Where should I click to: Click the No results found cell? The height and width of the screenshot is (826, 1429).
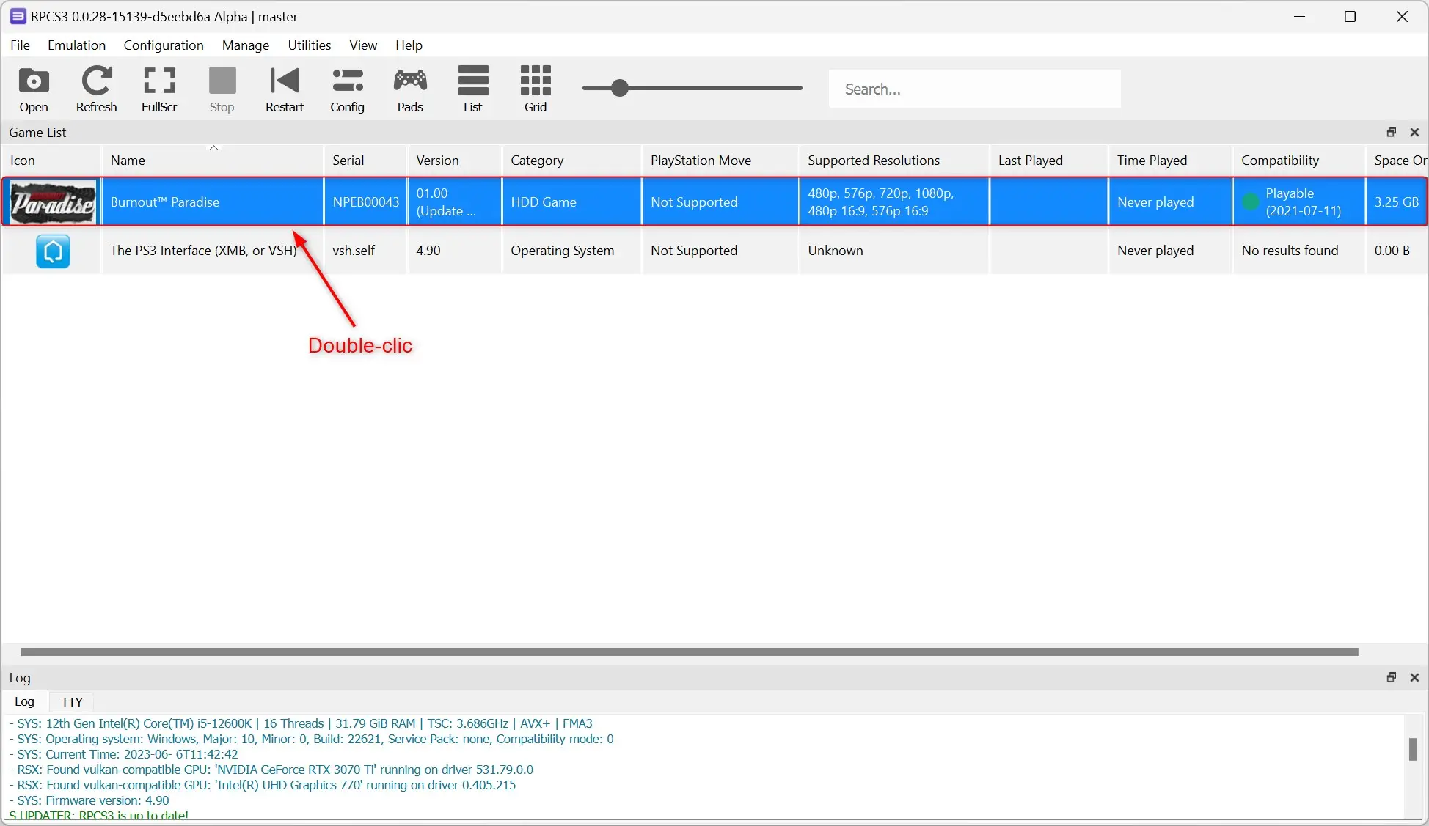pos(1298,251)
